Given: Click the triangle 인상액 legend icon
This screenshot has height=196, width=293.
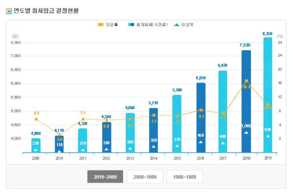Looking at the screenshot, I should pyautogui.click(x=176, y=25).
